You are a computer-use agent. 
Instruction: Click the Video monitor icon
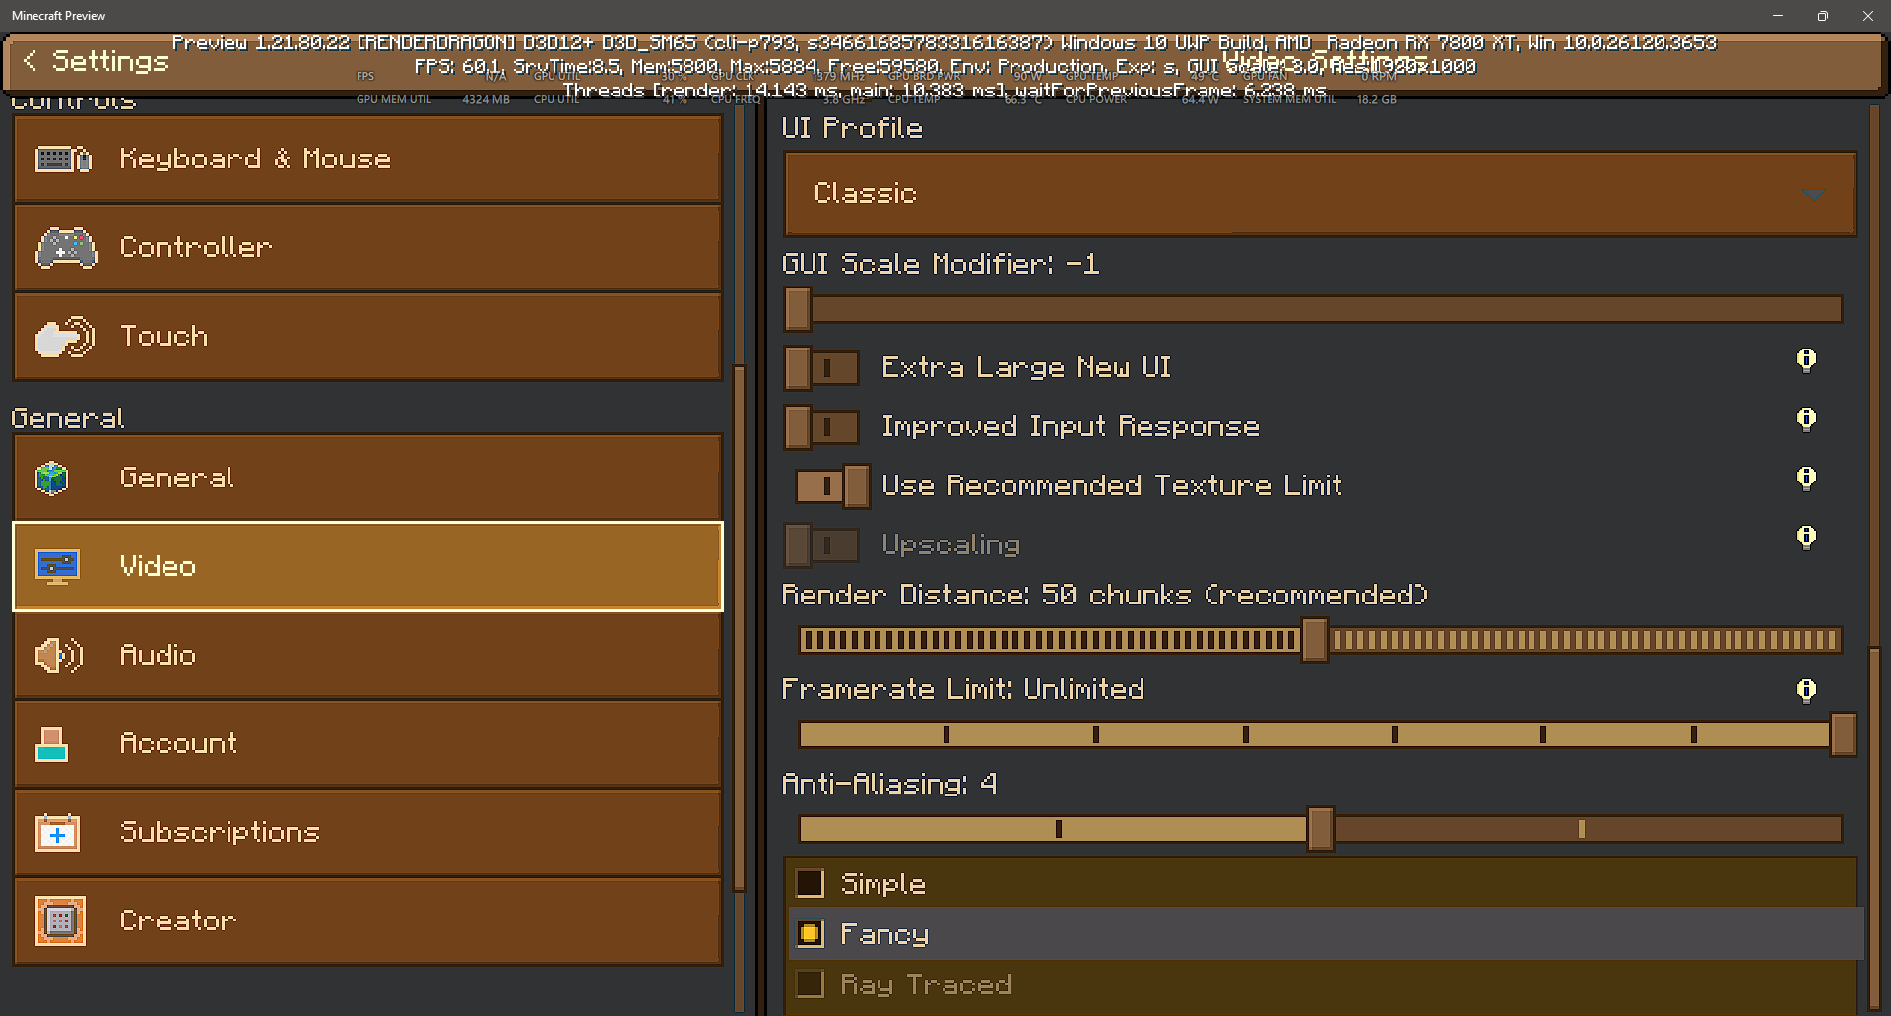(57, 567)
